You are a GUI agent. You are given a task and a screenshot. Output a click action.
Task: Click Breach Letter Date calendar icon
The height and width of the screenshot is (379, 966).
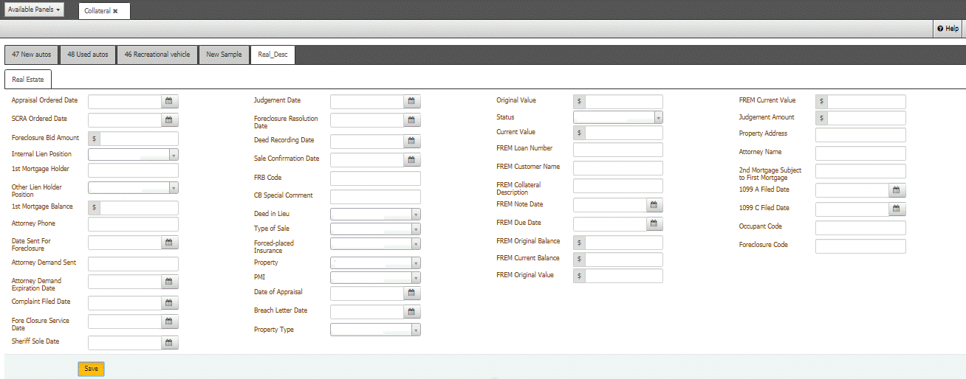pyautogui.click(x=411, y=312)
